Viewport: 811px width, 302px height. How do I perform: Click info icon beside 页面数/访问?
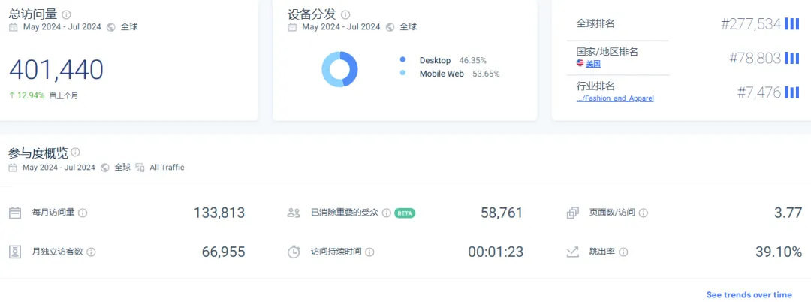[644, 213]
